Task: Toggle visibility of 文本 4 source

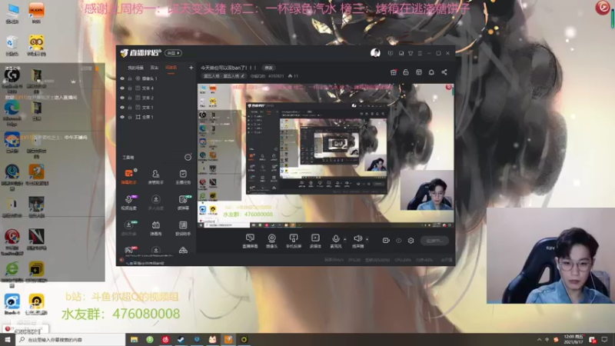Action: point(122,88)
